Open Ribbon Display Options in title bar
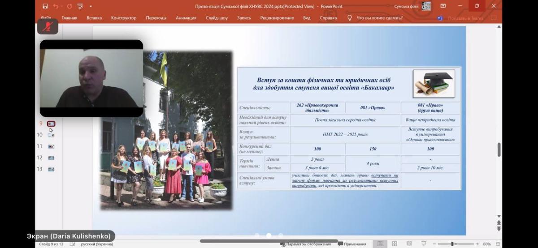Screen dimensions: 538x248 pyautogui.click(x=443, y=6)
